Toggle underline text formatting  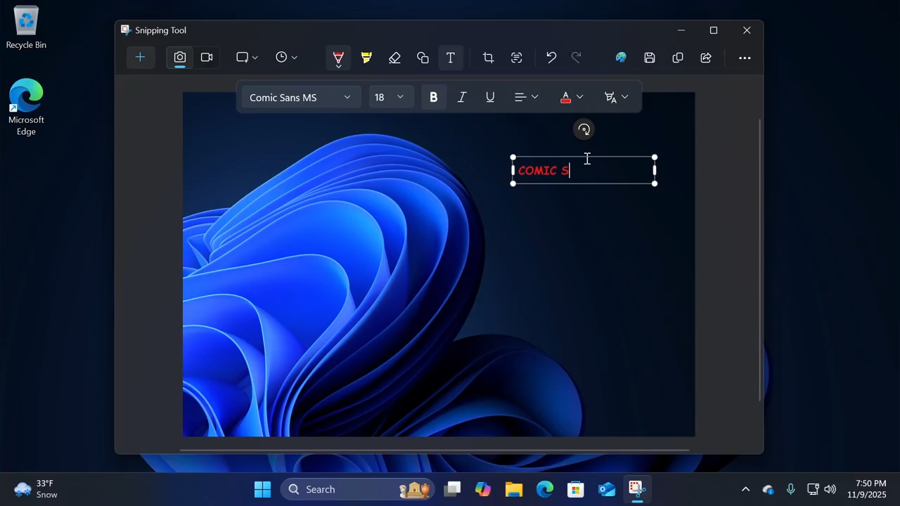coord(490,98)
